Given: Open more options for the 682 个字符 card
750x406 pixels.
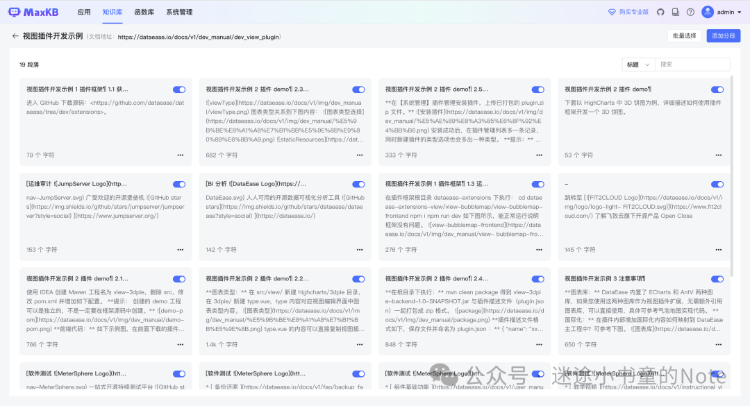Looking at the screenshot, I should 360,155.
